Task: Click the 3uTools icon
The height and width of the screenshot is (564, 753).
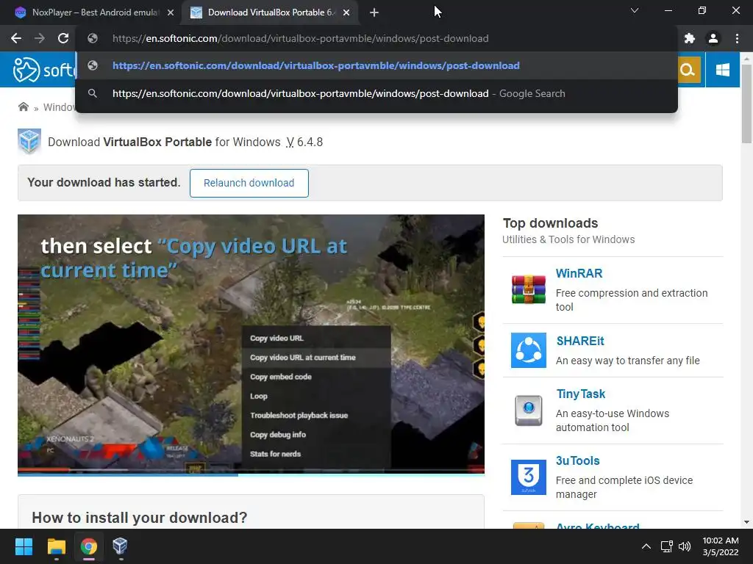Action: tap(528, 477)
